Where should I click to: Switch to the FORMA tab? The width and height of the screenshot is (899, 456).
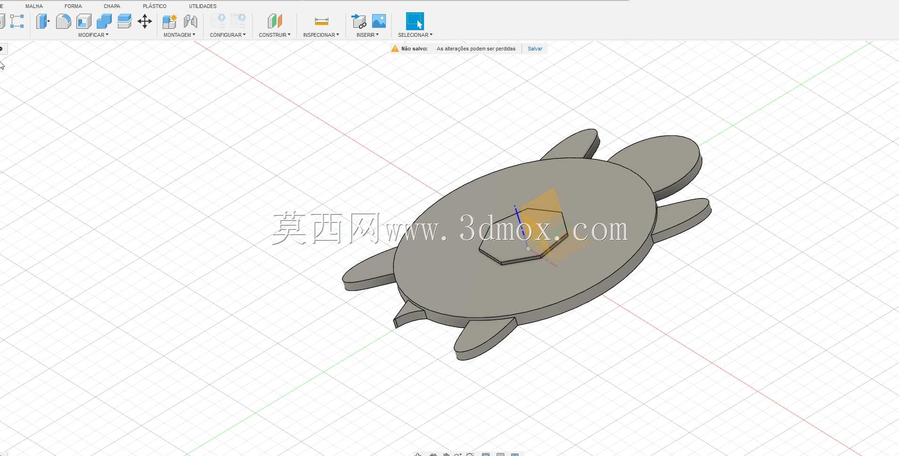pos(73,6)
